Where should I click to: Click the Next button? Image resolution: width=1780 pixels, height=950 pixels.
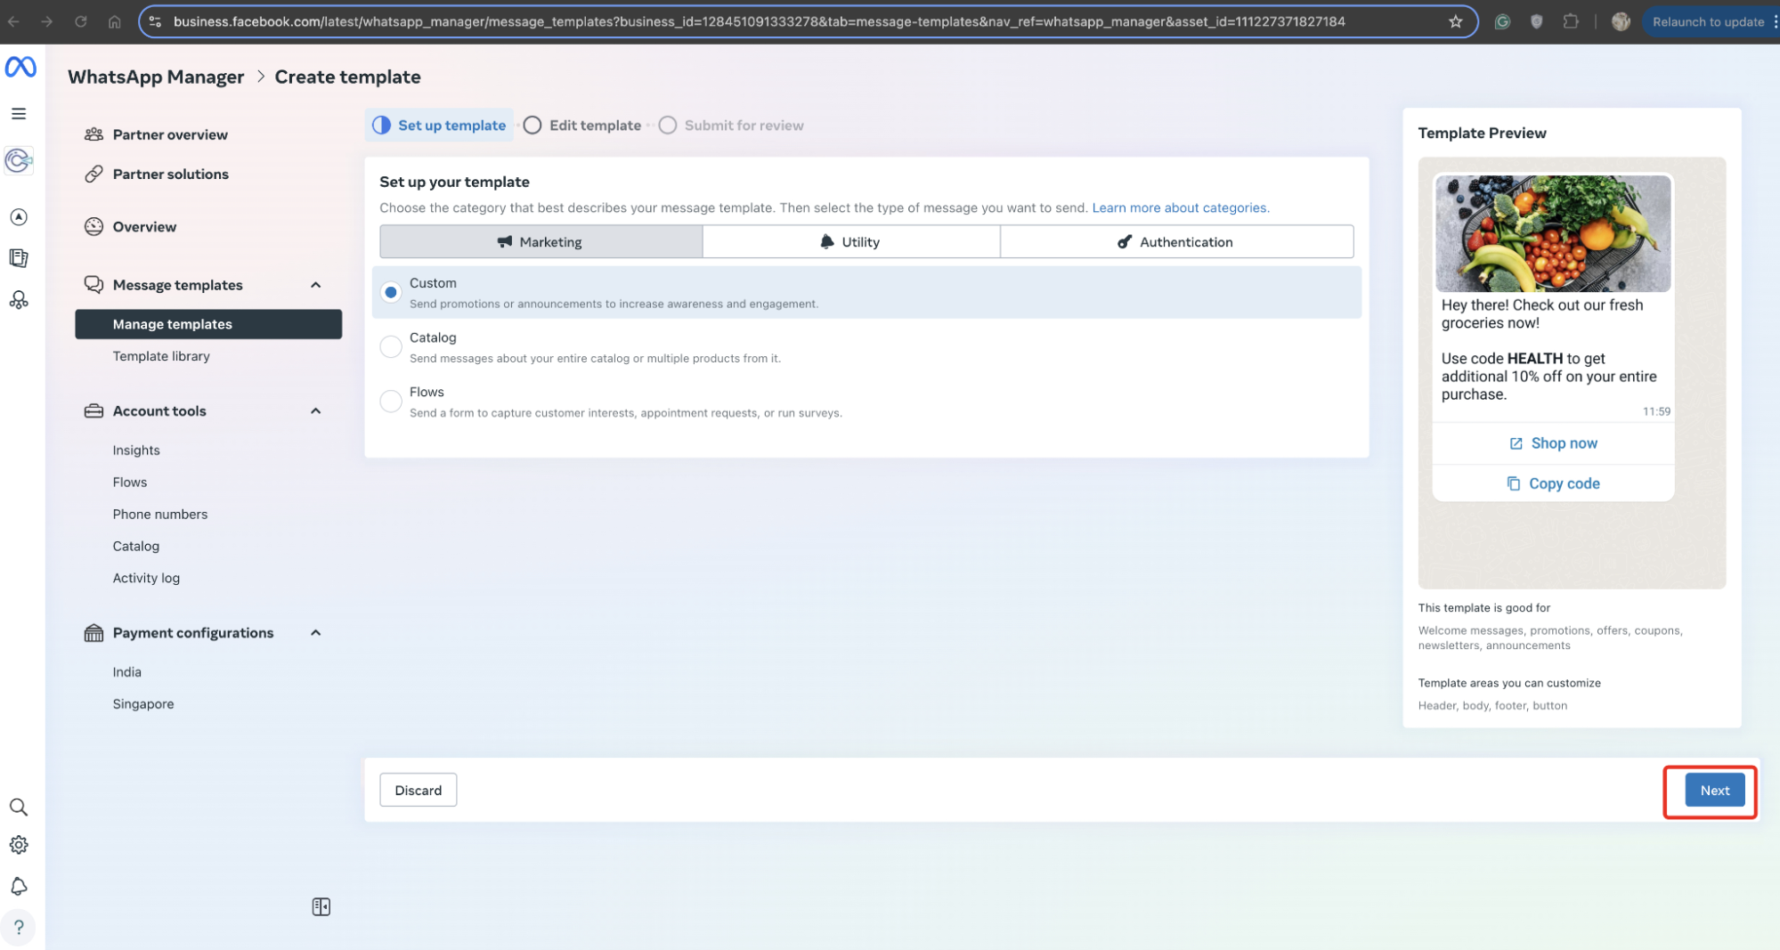click(1714, 791)
